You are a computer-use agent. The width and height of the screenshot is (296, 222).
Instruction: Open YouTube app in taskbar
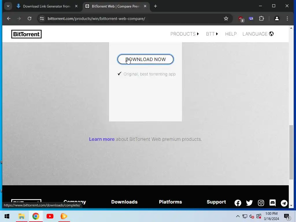(50, 216)
